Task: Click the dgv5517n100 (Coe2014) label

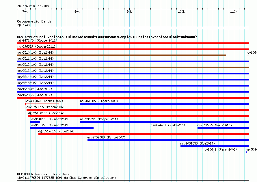Action: [56, 131]
